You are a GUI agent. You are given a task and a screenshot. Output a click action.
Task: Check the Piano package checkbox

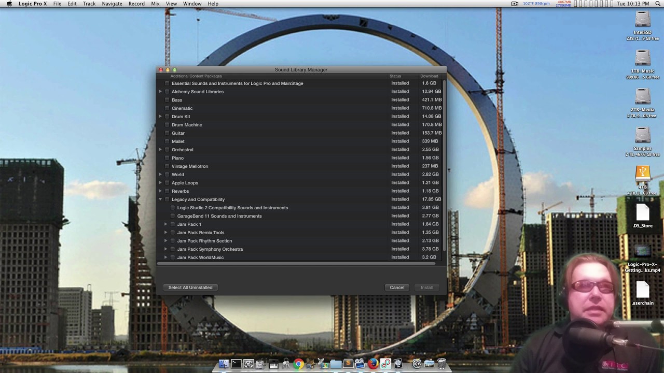point(167,158)
